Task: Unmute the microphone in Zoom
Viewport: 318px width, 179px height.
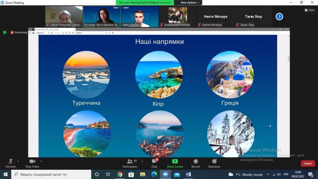Action: (x=11, y=163)
